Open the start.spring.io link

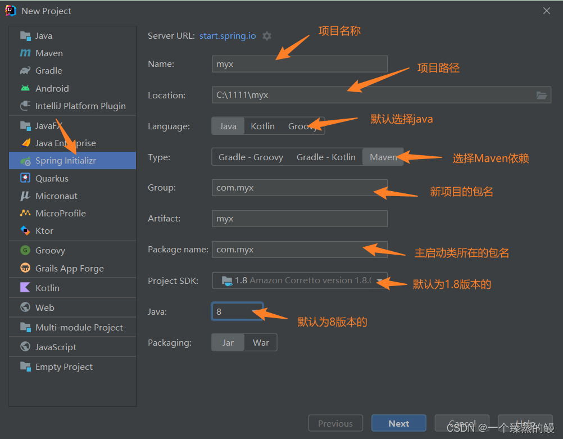[227, 35]
